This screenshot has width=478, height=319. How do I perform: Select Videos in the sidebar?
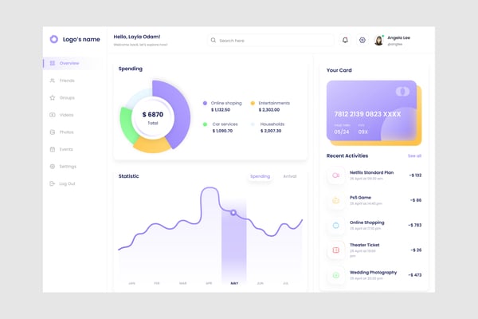click(x=66, y=115)
